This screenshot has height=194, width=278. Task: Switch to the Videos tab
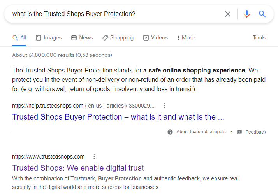pyautogui.click(x=155, y=38)
